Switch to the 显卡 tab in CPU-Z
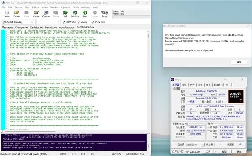Image resolution: width=252 pixels, height=156 pixels. 208,85
